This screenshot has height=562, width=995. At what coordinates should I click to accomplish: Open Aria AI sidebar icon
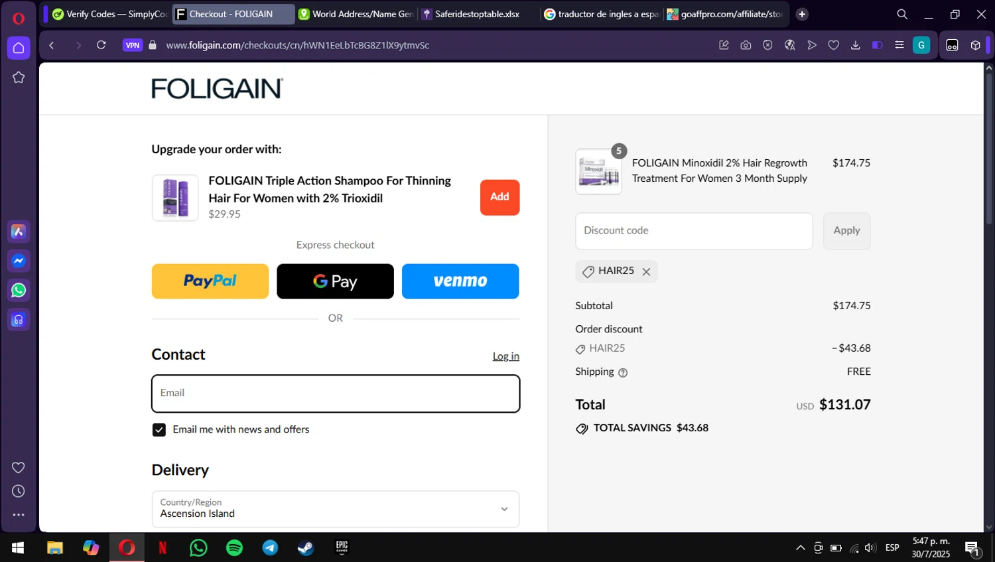pyautogui.click(x=19, y=232)
